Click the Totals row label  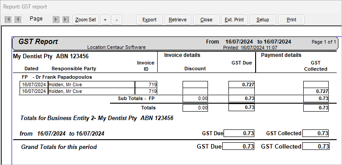(x=149, y=108)
